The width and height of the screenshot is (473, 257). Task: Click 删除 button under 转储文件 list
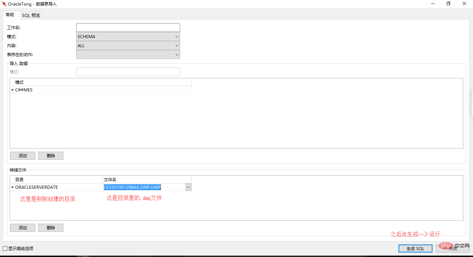(51, 228)
